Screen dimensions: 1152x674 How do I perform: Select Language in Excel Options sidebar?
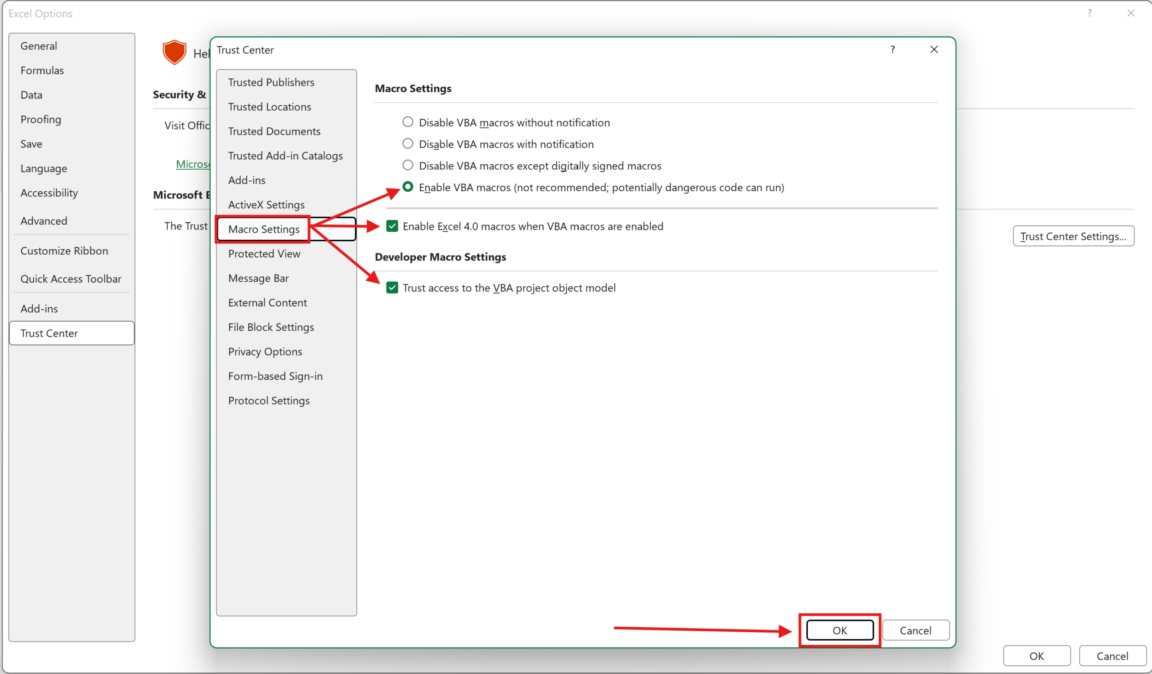coord(72,168)
